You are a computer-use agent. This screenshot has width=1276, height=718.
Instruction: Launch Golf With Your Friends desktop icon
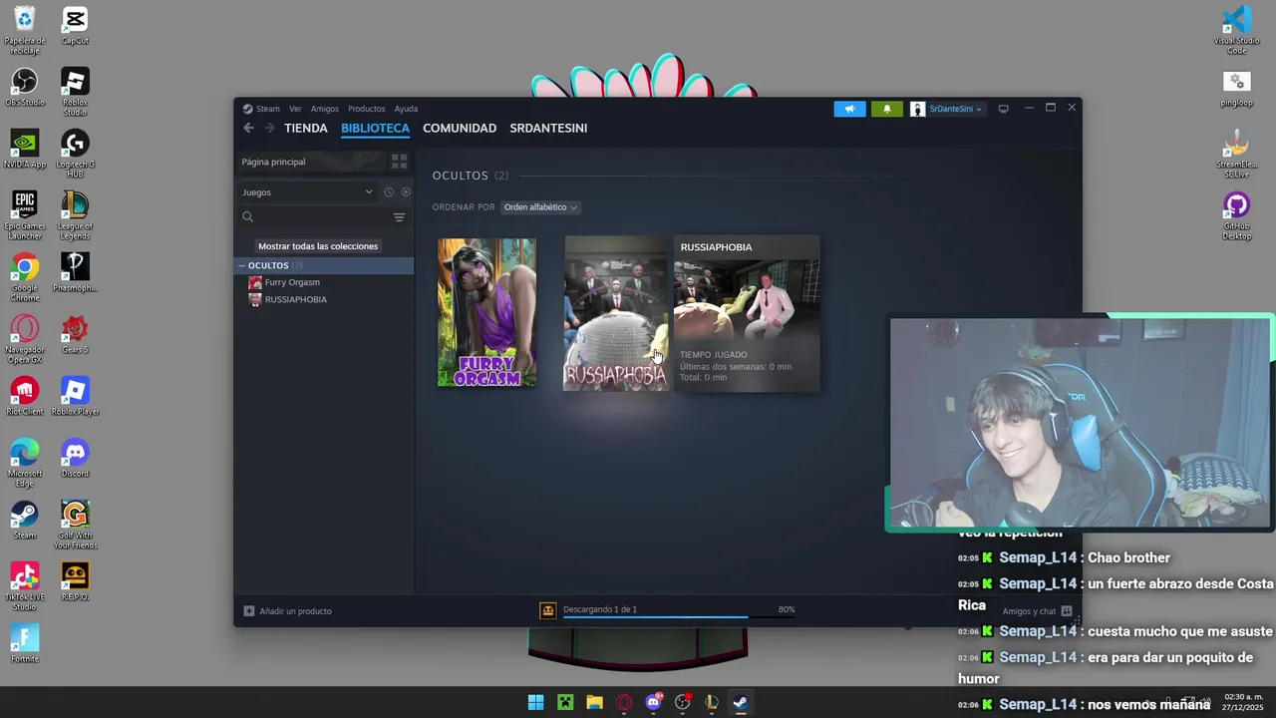coord(75,525)
